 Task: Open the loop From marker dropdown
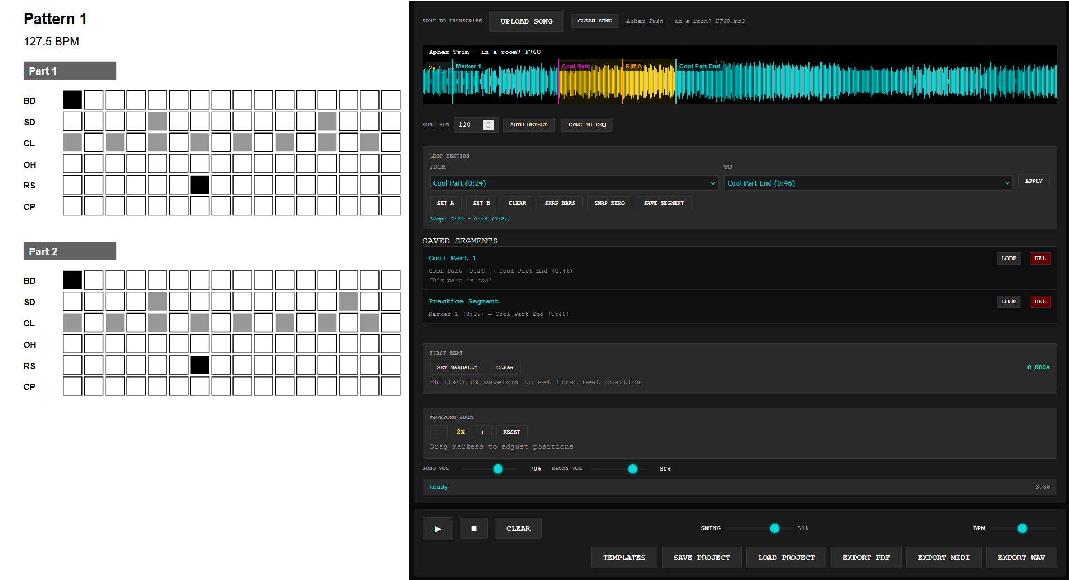click(574, 183)
